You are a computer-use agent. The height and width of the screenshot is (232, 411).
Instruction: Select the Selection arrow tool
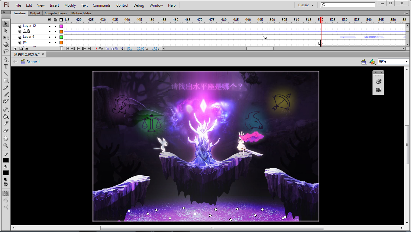coord(6,24)
